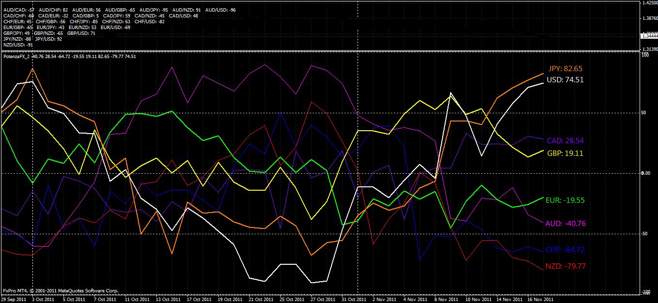Click the FxPro MT4 MetaQuotes copyright text
The image size is (658, 303).
point(60,291)
